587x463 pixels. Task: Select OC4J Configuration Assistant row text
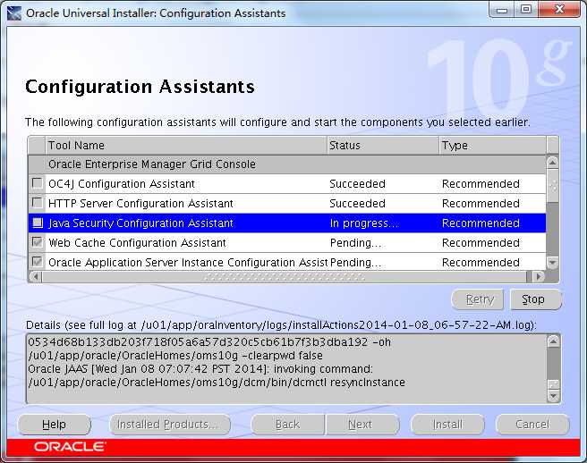122,183
